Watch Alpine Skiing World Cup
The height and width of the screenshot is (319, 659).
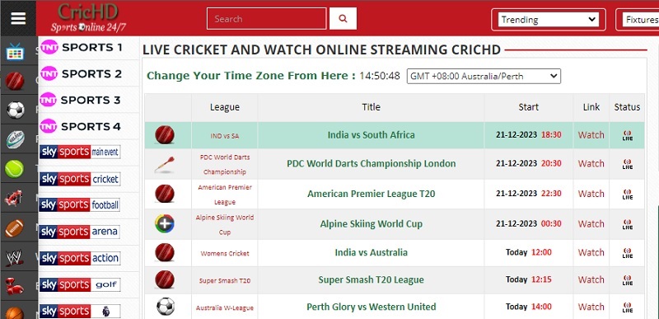coord(591,224)
